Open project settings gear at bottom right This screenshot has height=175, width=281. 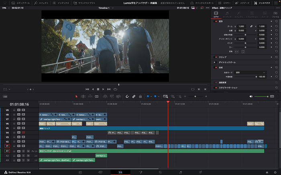[275, 172]
